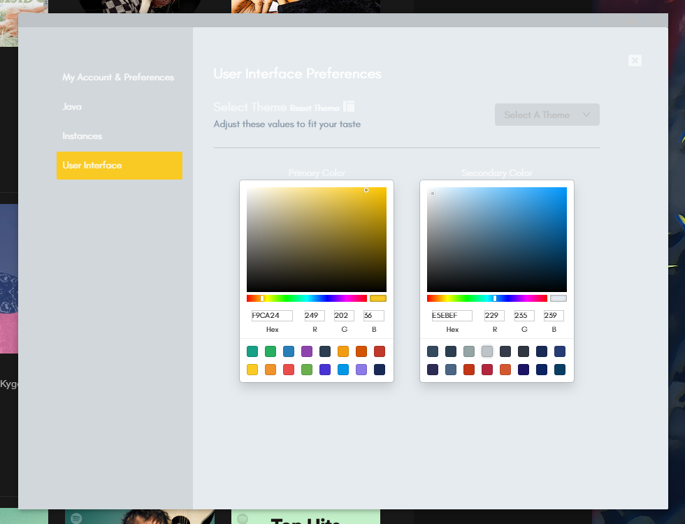The height and width of the screenshot is (524, 685).
Task: Click the Primary Color current color preview
Action: [x=378, y=298]
